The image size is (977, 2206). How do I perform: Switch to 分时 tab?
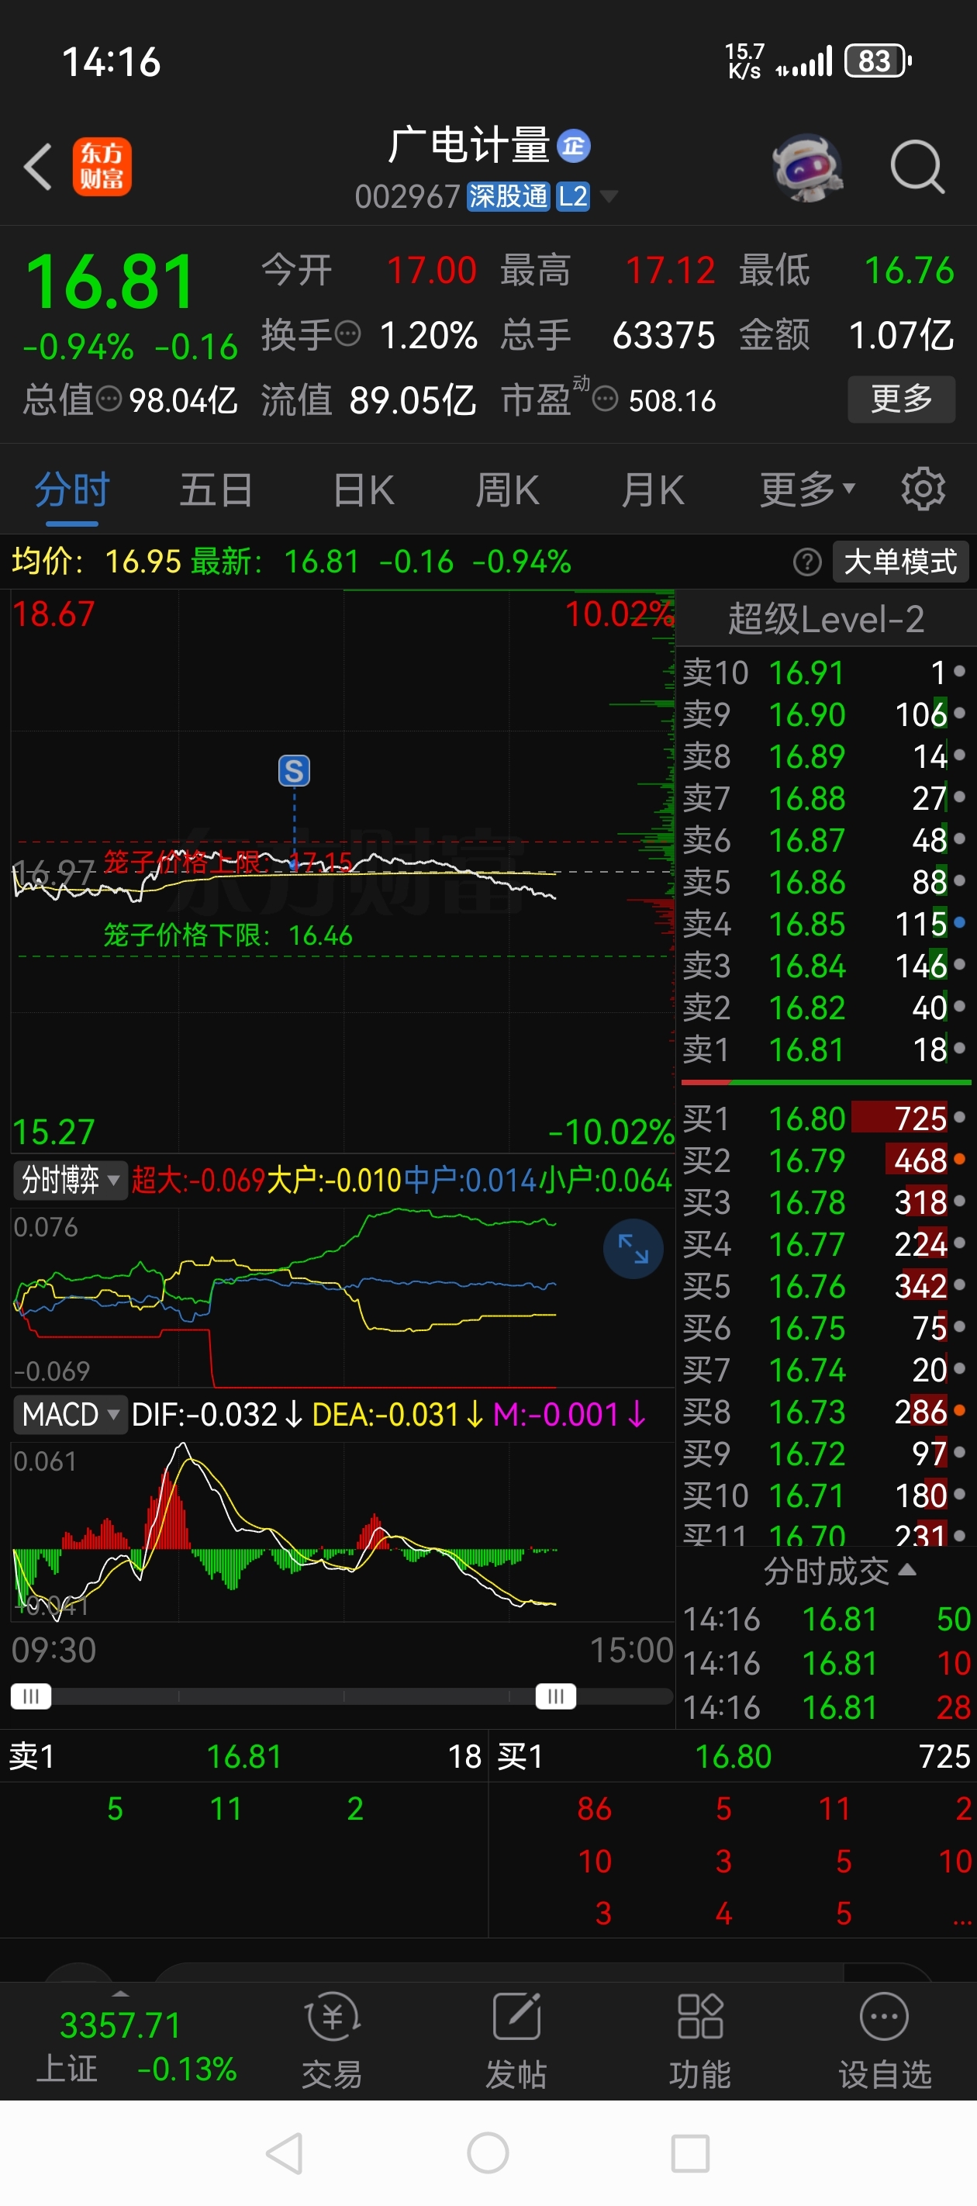click(72, 491)
